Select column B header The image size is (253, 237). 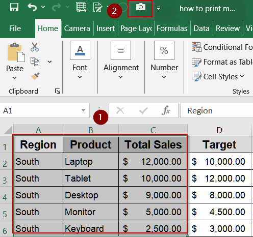[x=91, y=130]
